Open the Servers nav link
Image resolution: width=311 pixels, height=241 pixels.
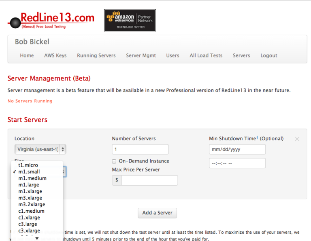(241, 55)
